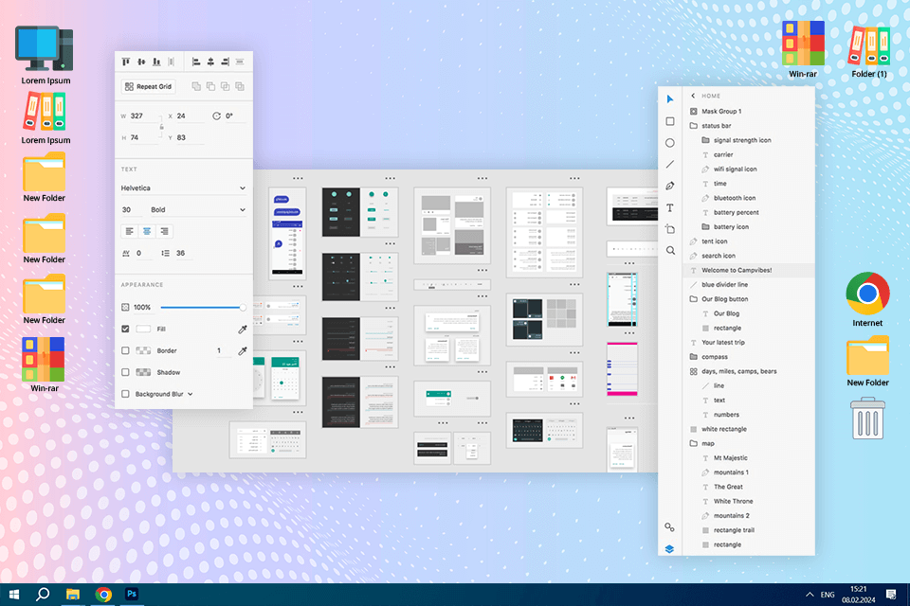Select the white rectangle layer
The width and height of the screenshot is (910, 606).
click(749, 429)
